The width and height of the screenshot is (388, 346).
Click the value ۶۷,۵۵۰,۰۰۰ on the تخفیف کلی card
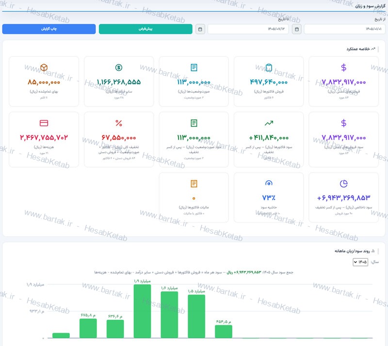[x=119, y=138]
